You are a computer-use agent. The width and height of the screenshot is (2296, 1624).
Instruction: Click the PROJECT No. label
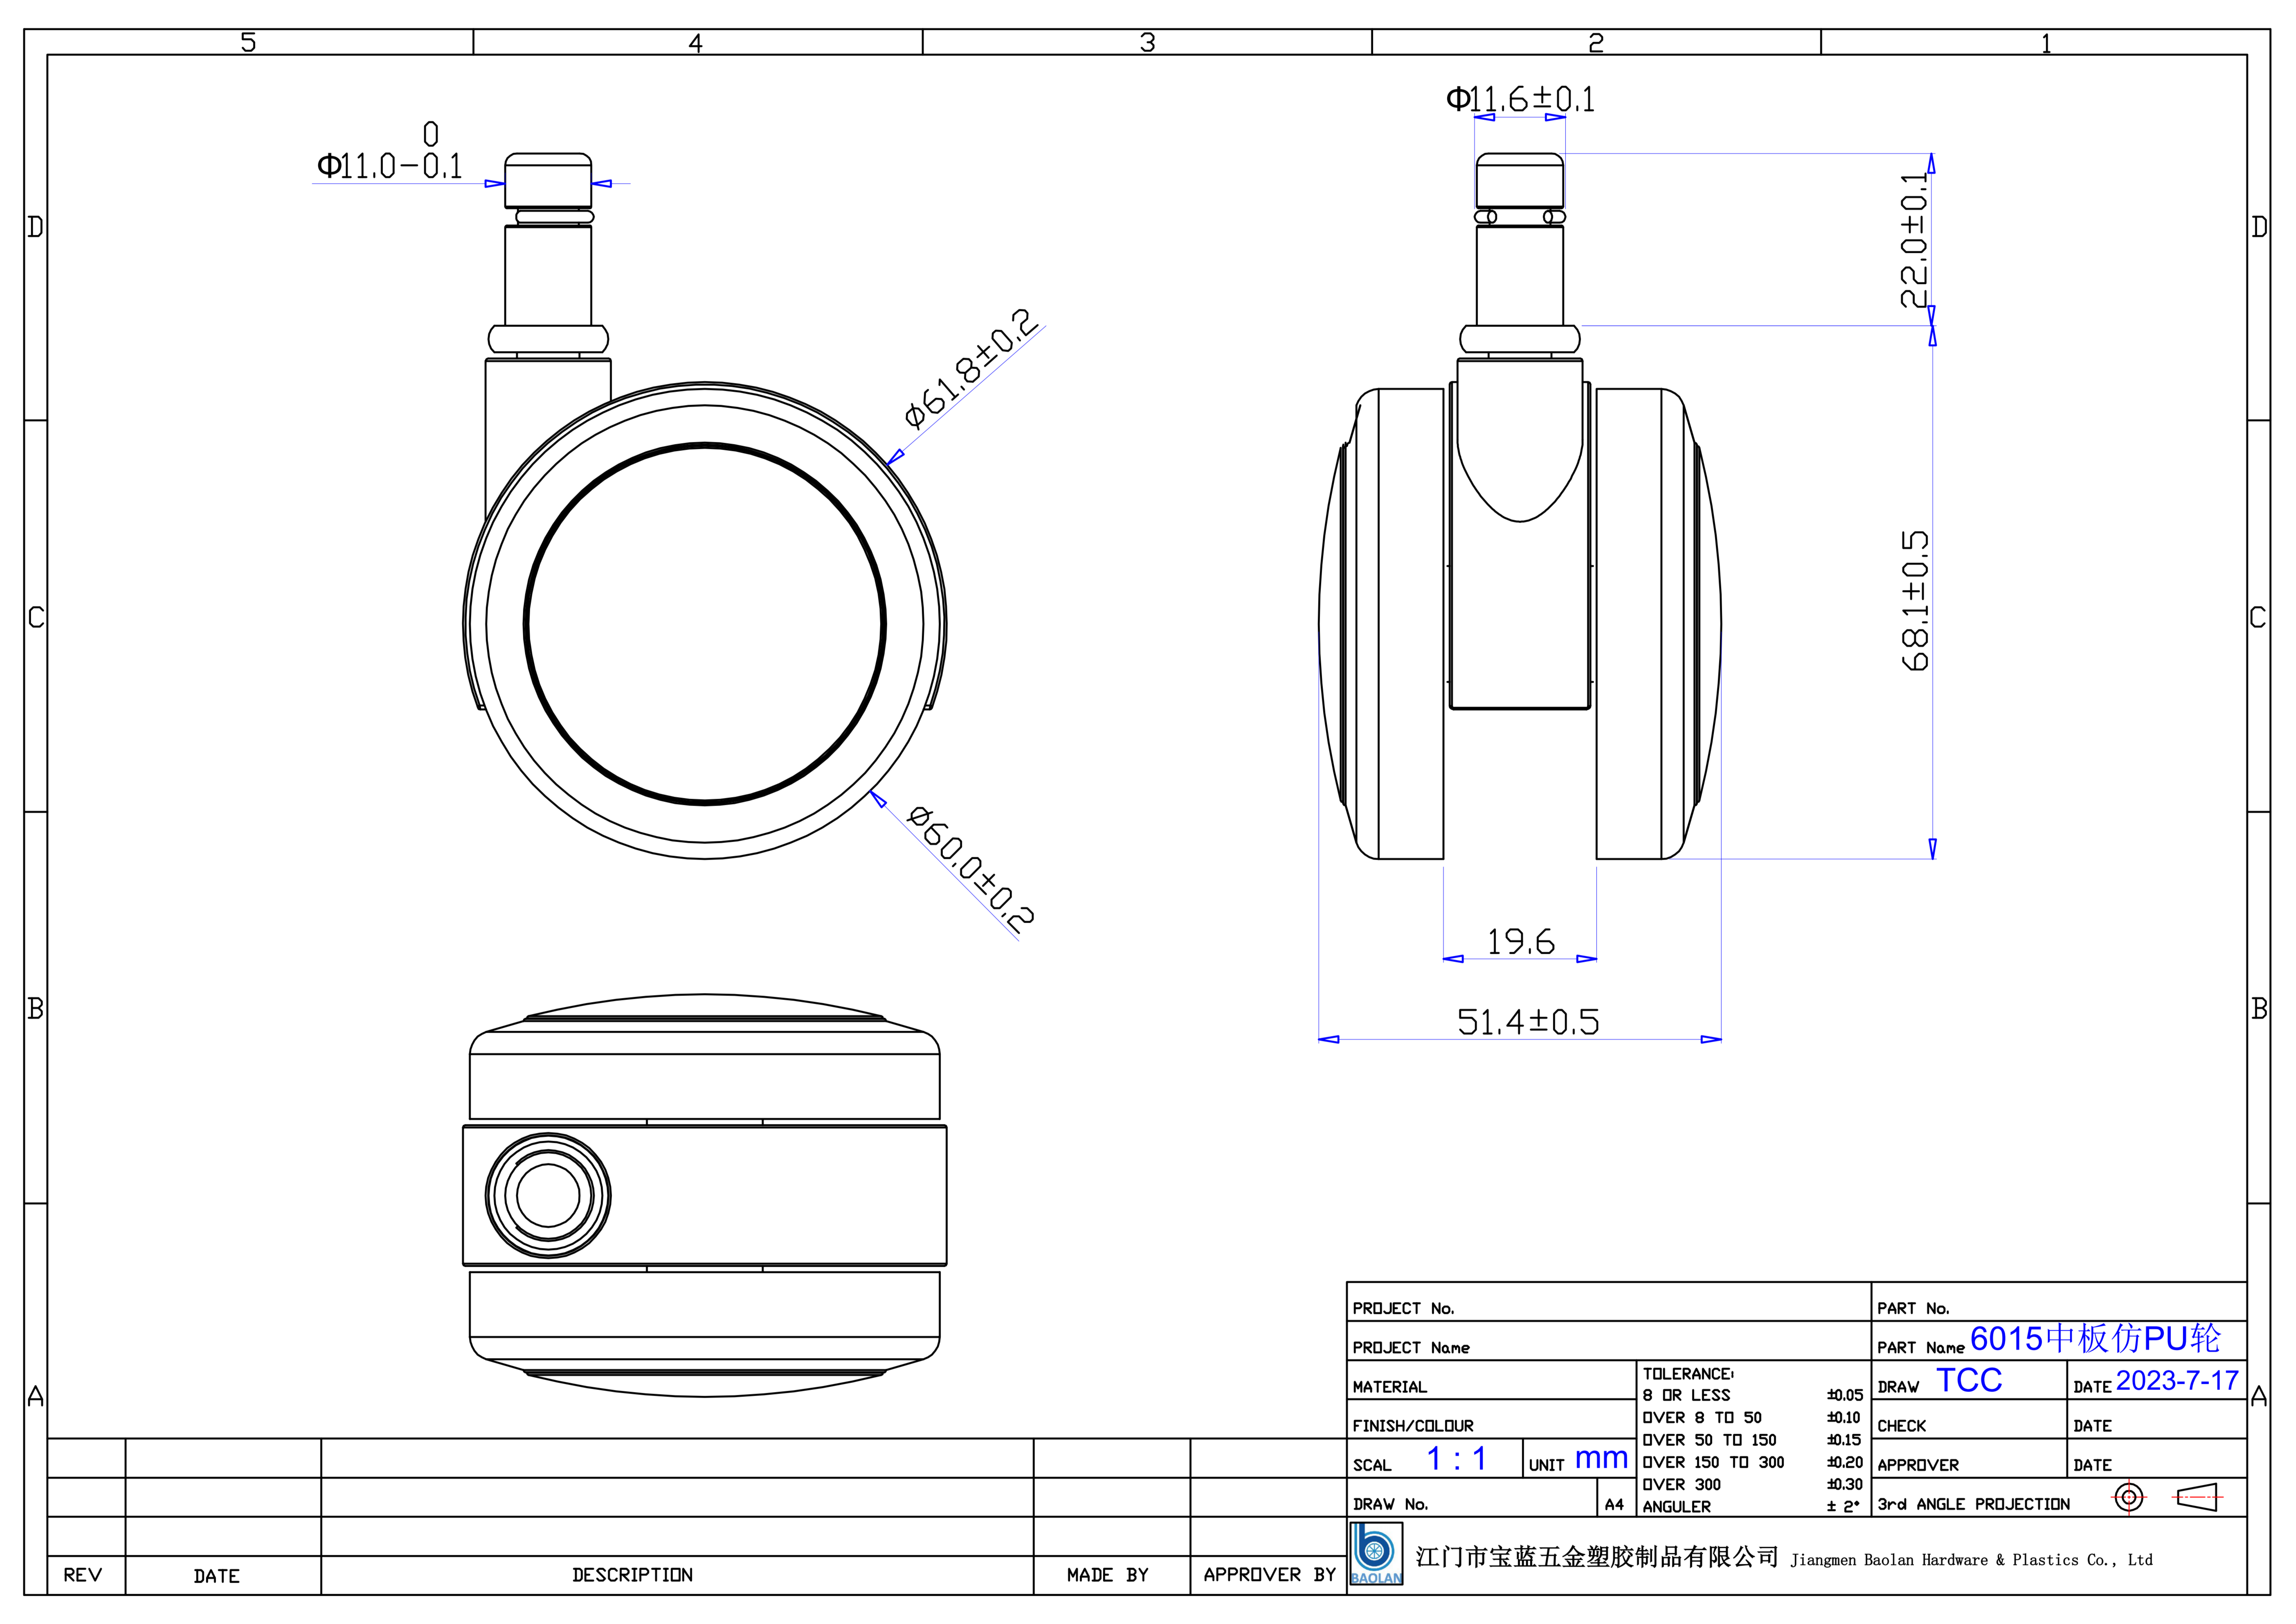pyautogui.click(x=1403, y=1308)
